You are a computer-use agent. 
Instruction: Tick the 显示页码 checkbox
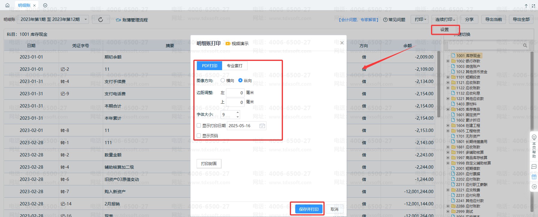[x=199, y=136]
